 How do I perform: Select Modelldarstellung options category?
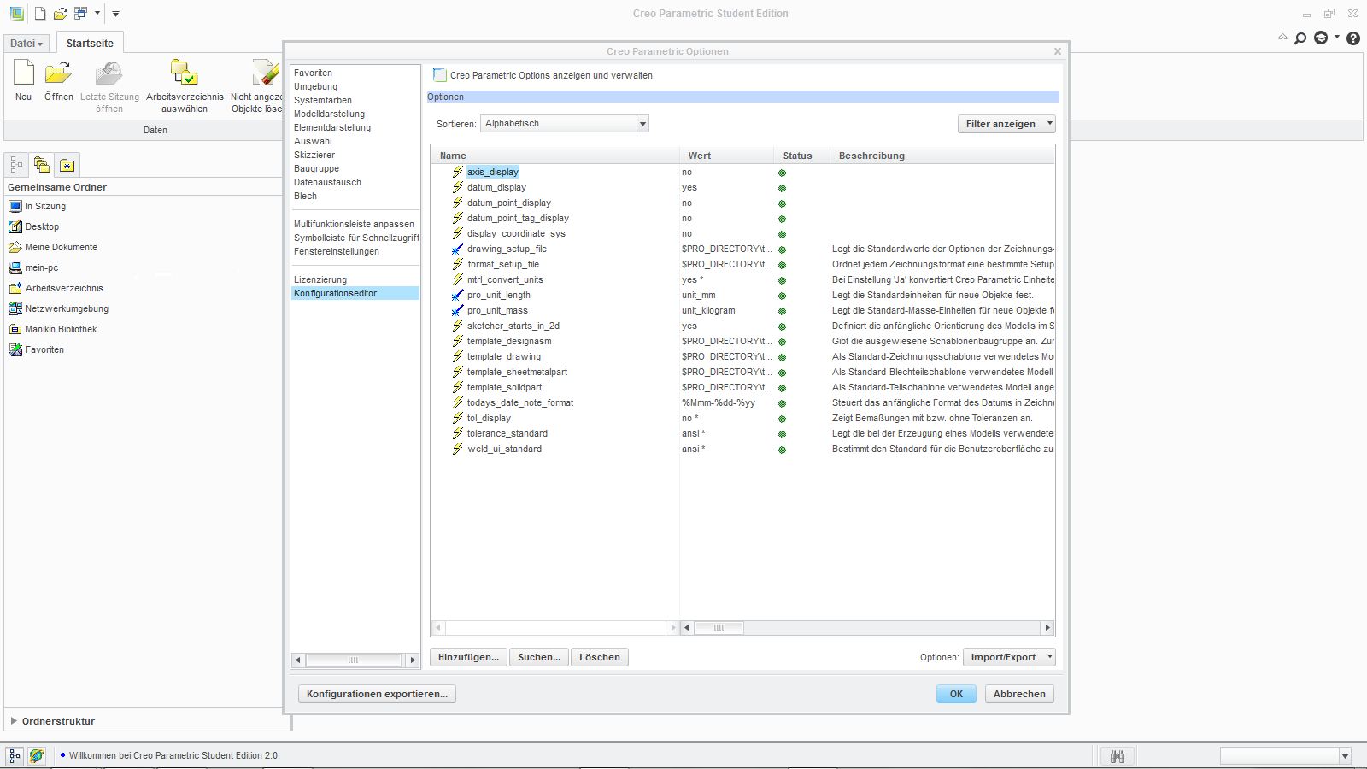329,114
